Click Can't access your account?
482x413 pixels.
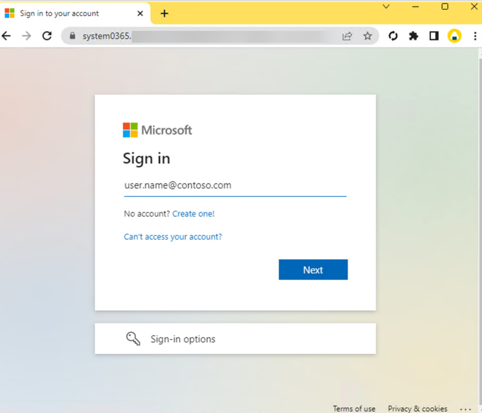tap(173, 237)
